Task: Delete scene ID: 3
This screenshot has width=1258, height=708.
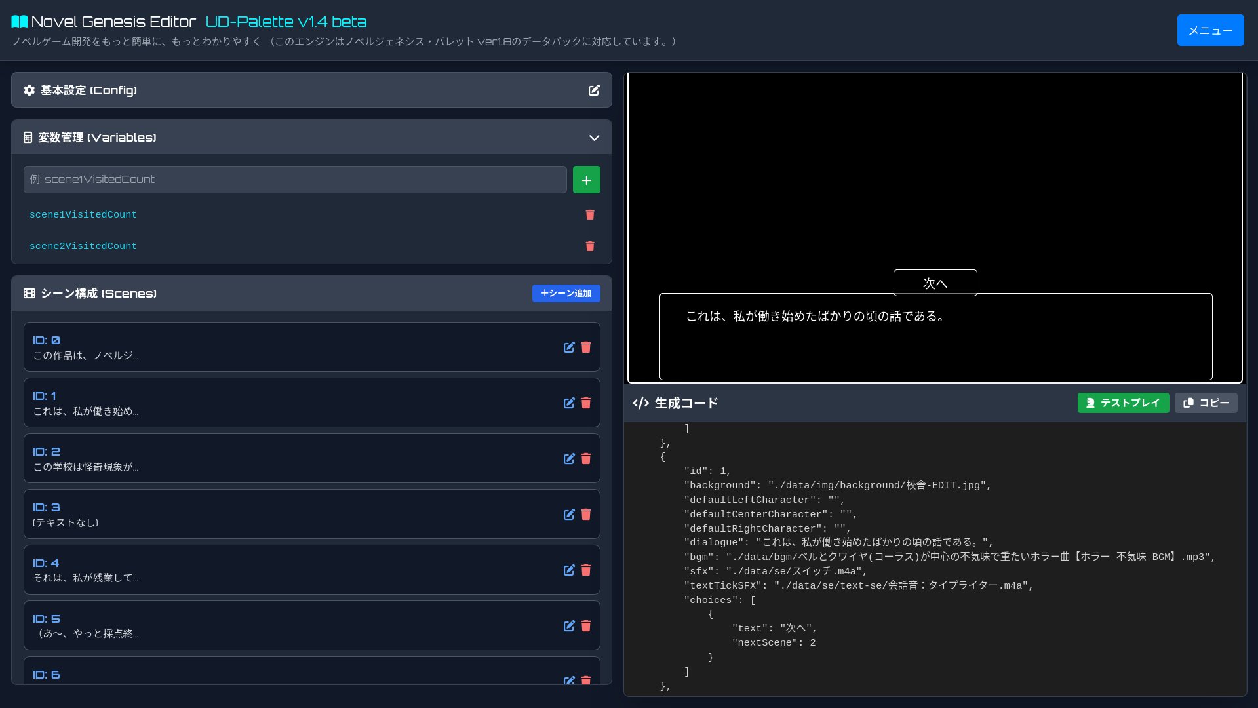Action: [x=585, y=515]
